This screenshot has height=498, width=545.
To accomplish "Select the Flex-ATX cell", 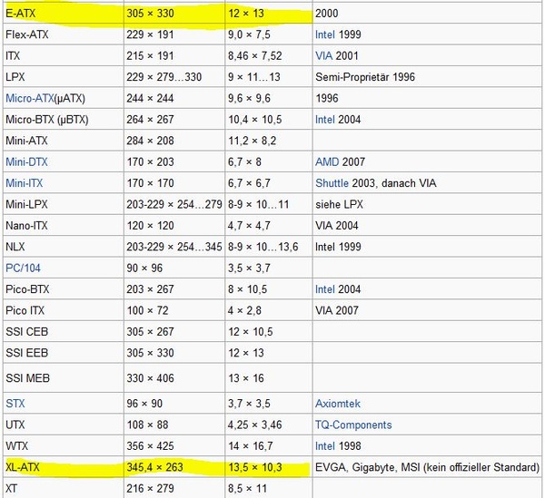I will [64, 34].
